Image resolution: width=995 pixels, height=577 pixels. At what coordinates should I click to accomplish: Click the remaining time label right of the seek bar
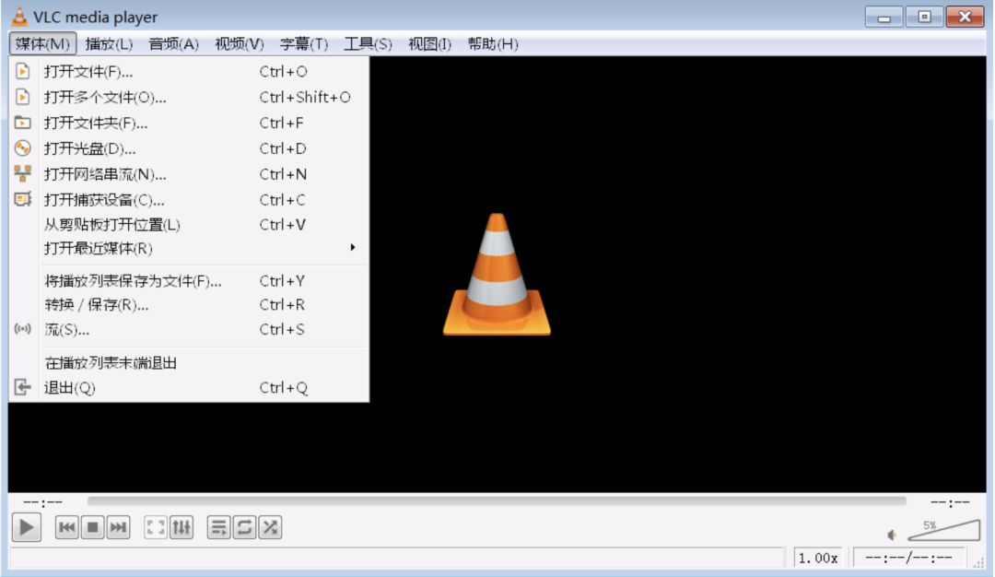[950, 502]
